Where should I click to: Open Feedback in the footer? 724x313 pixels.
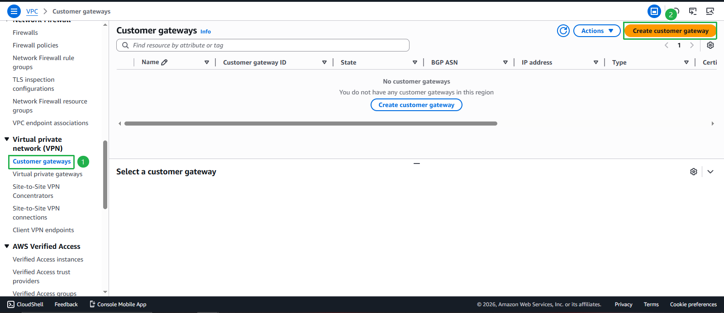66,304
